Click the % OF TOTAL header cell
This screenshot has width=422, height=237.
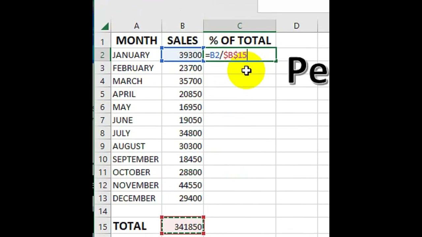tap(240, 40)
